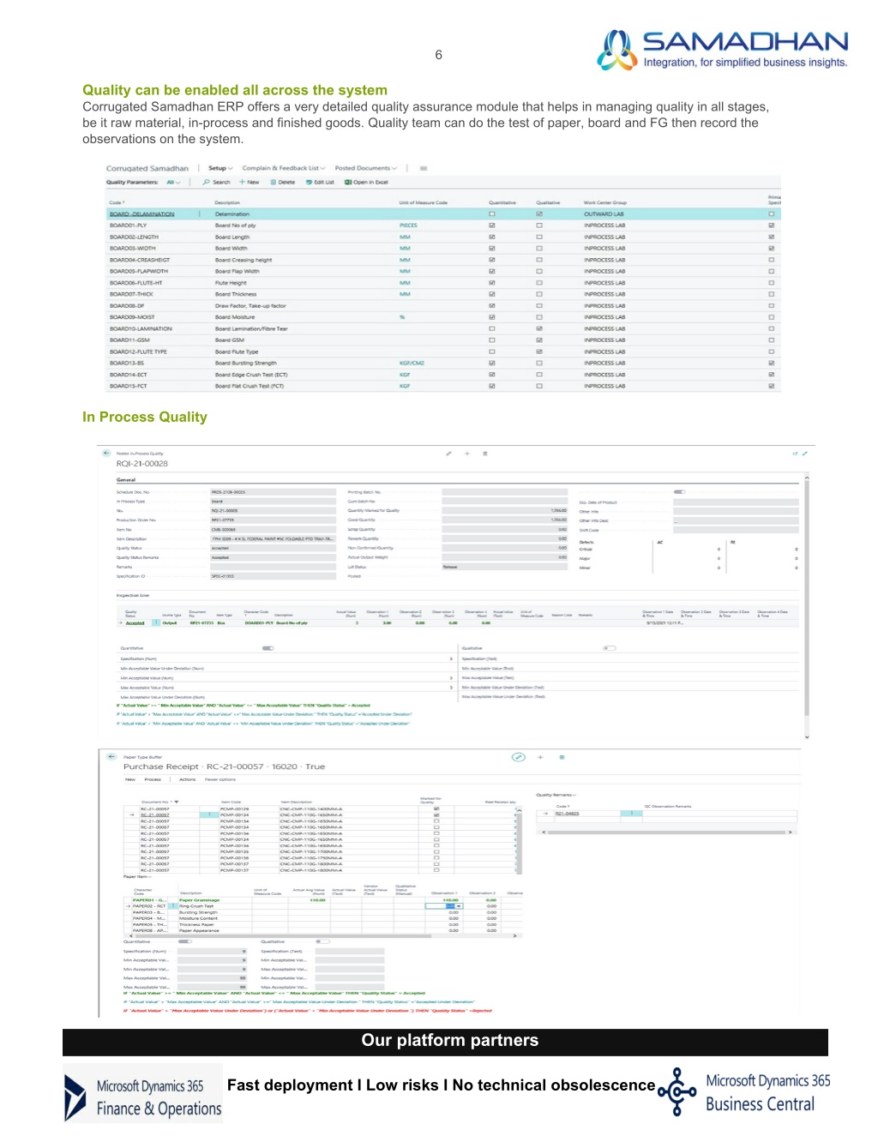Click the circled edit pencil on Purchase Receipt
Screen dimensions: 878x1136
click(518, 757)
